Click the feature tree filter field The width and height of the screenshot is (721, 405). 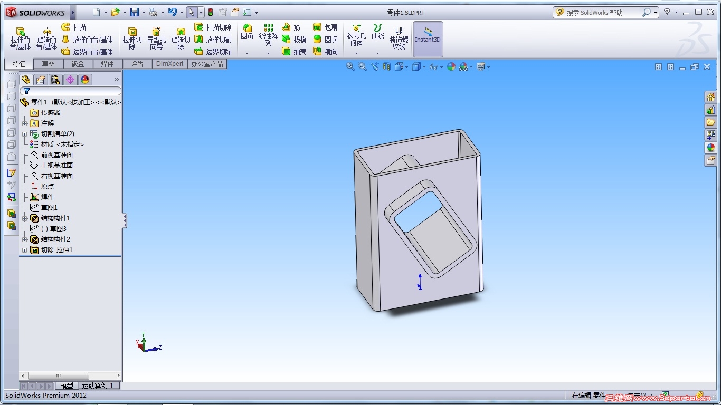tap(71, 91)
